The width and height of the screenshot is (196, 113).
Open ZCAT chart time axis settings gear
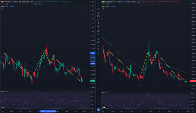click(x=93, y=112)
